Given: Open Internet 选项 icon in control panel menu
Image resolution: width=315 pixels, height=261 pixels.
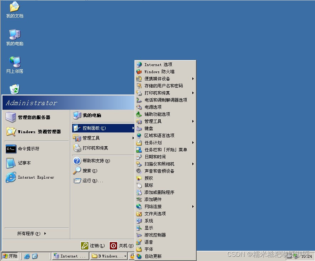Looking at the screenshot, I should 139,65.
